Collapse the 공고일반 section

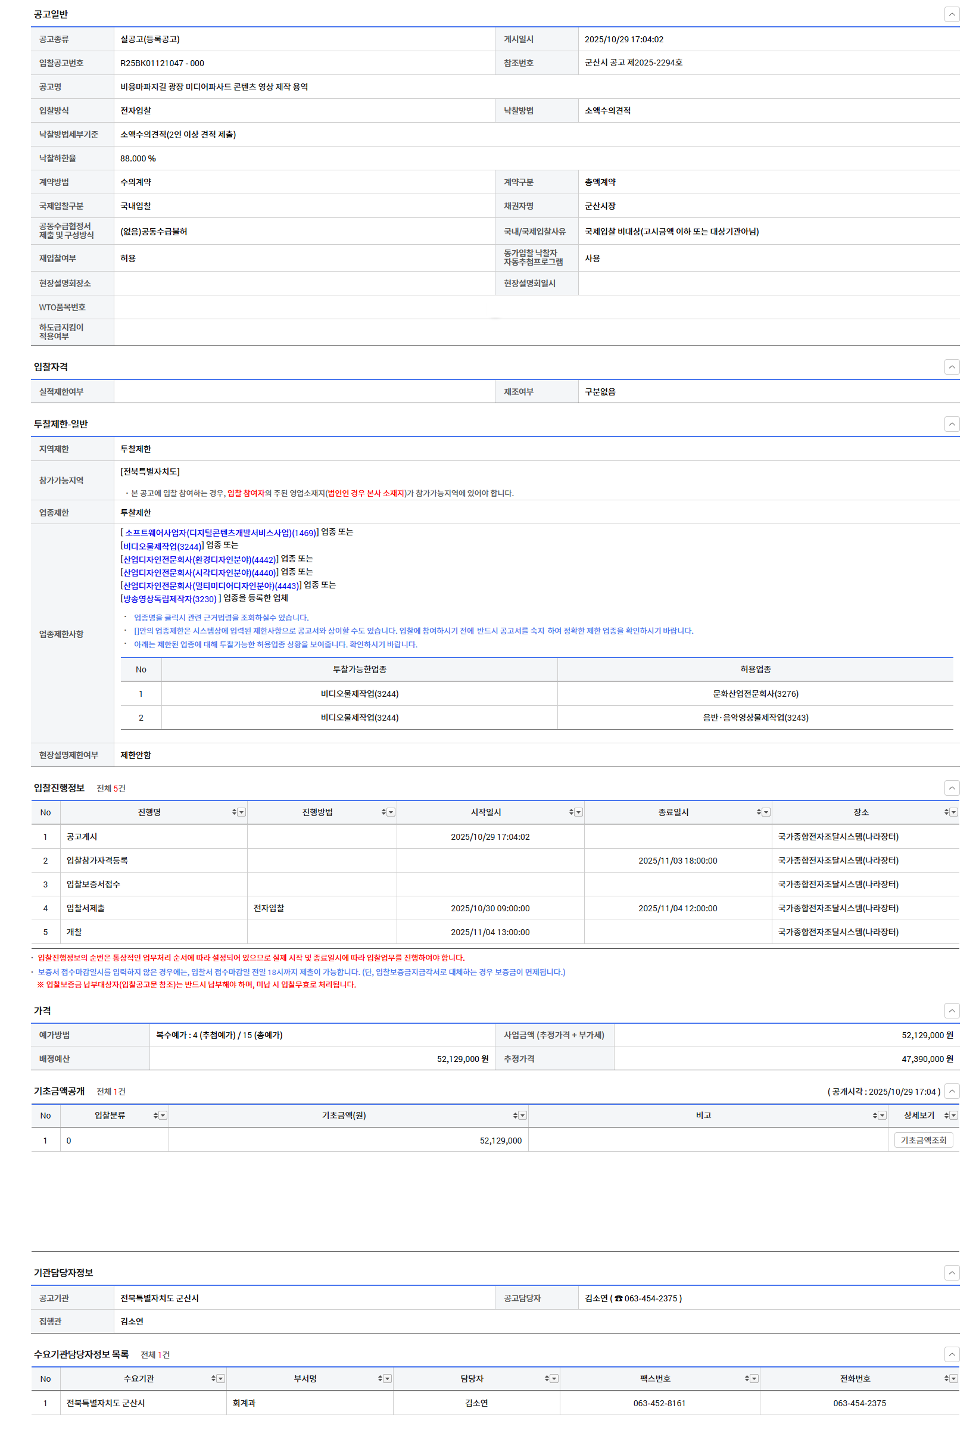coord(952,14)
